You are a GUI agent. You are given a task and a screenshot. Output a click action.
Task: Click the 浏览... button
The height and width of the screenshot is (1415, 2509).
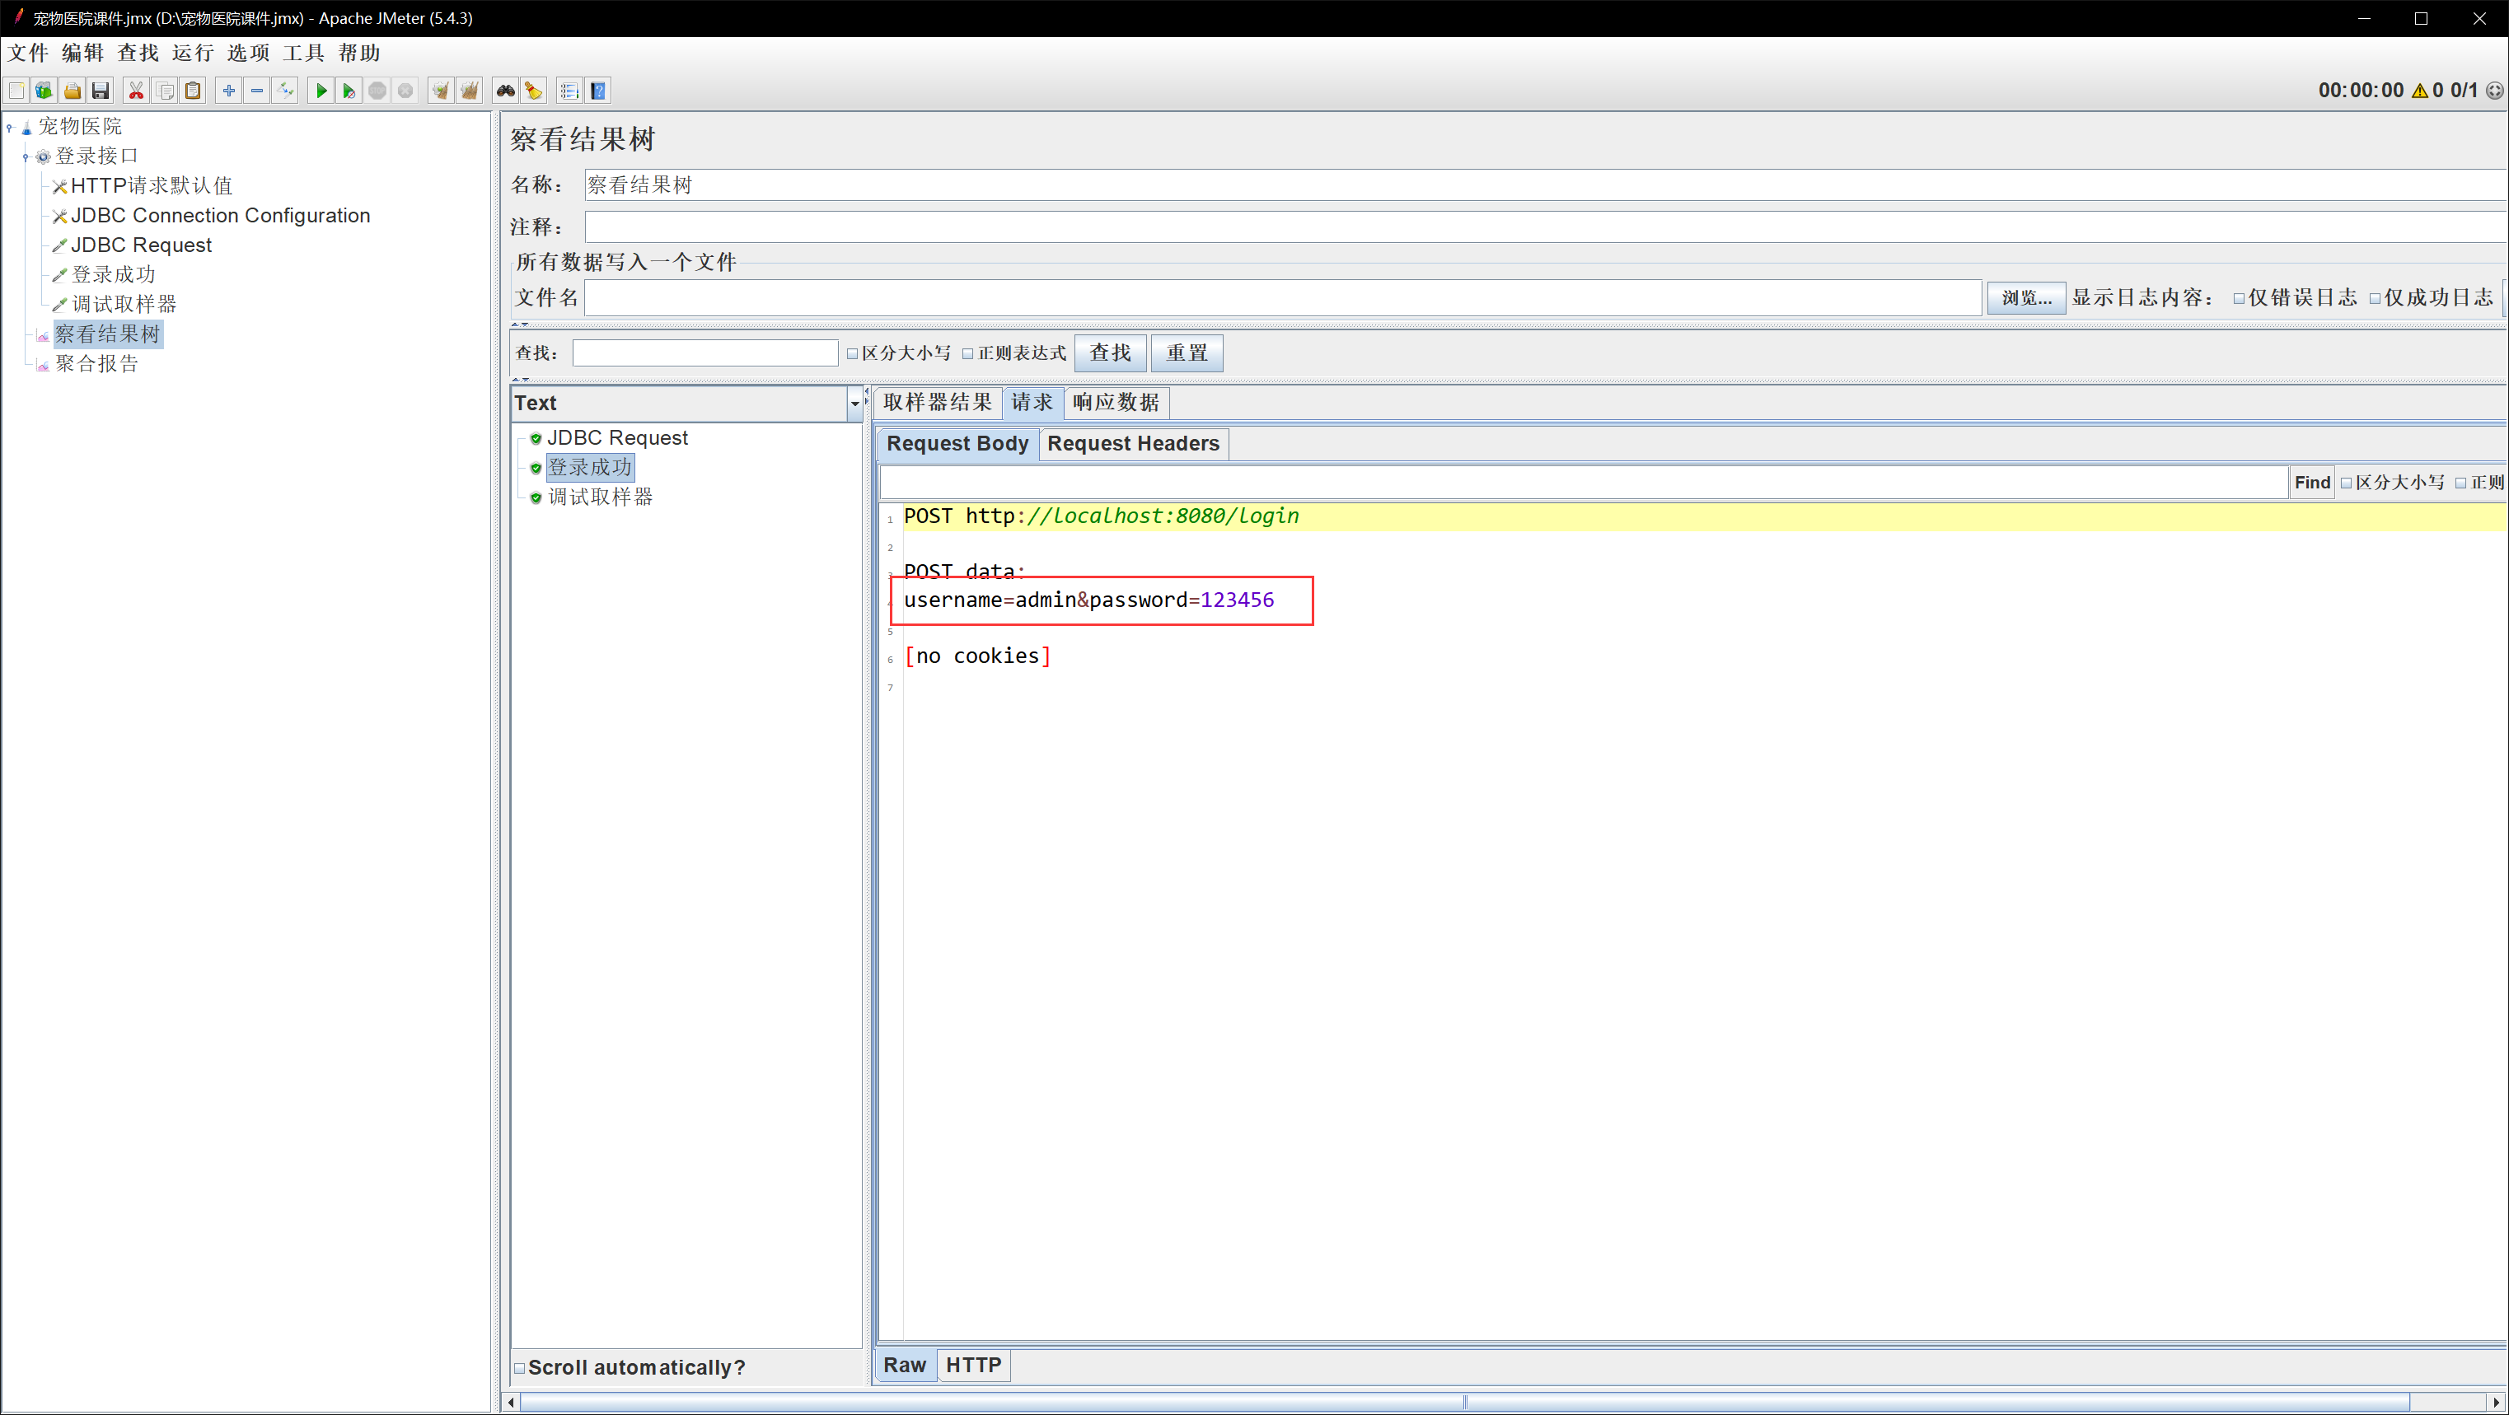tap(2026, 298)
